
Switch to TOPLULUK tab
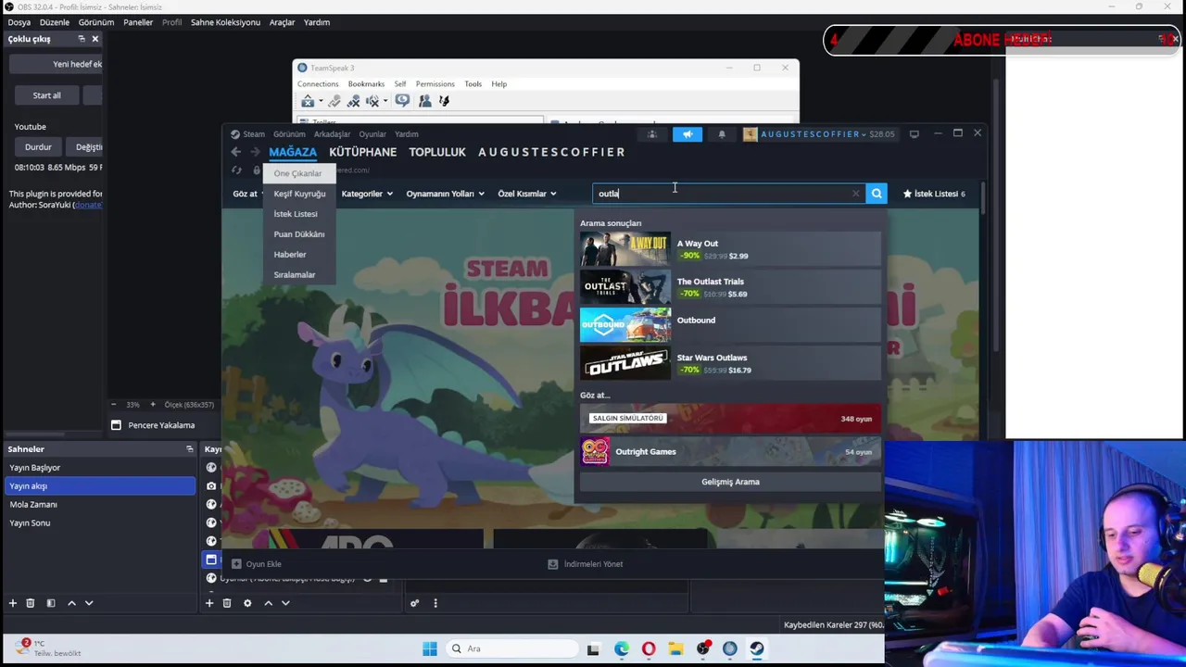point(437,152)
